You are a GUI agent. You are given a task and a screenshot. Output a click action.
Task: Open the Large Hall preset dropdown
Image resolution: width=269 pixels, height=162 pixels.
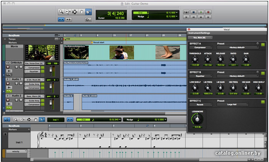coord(232,104)
